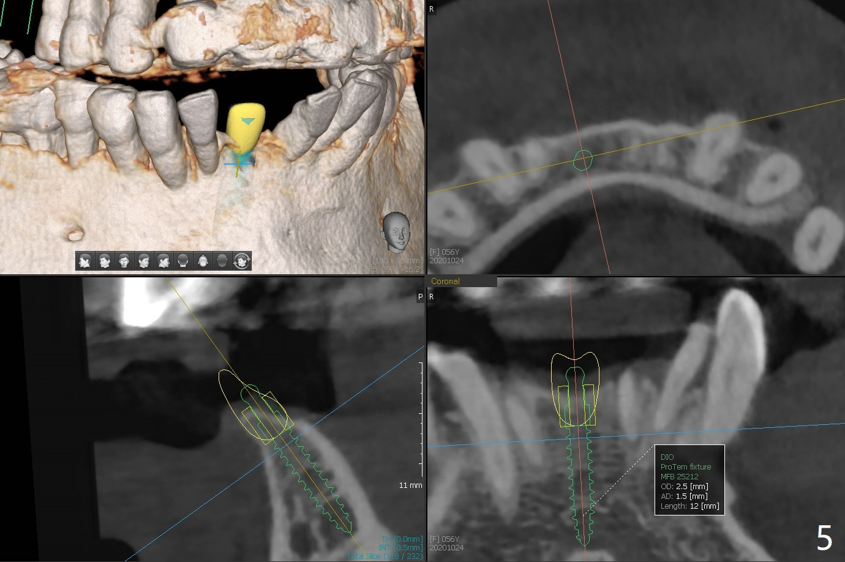Click the Total Slice counter text

coord(385,556)
